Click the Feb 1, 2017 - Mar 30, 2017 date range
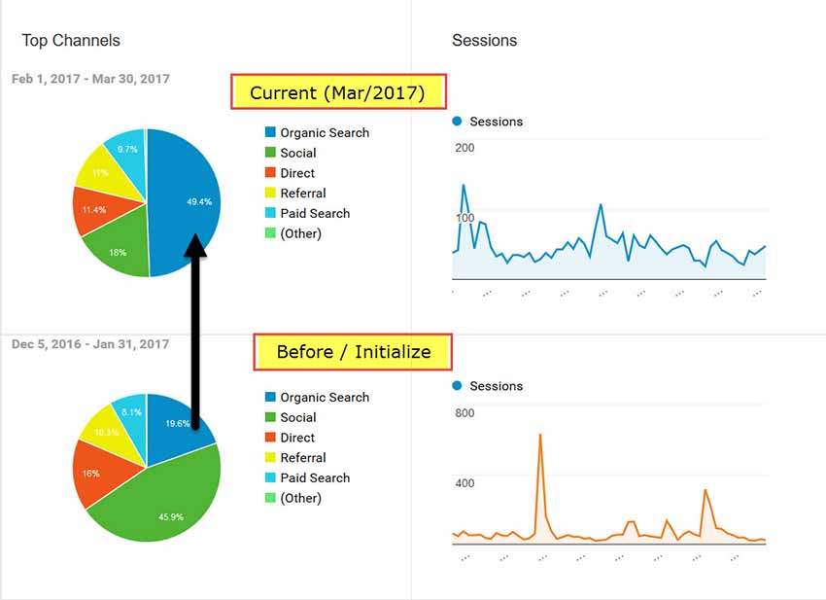 point(90,79)
